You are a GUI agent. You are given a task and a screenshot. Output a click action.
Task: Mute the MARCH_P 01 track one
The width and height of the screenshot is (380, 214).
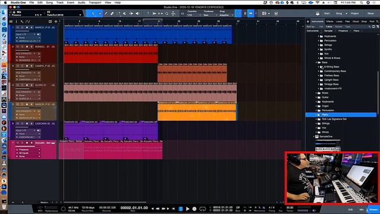click(x=17, y=27)
